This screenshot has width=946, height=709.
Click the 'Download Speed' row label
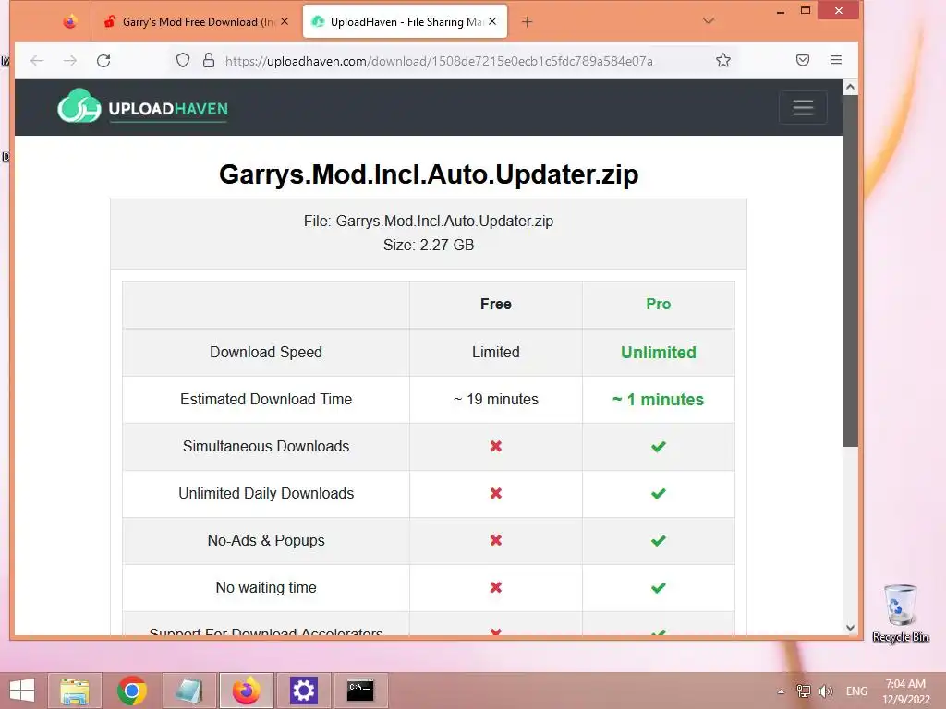266,352
